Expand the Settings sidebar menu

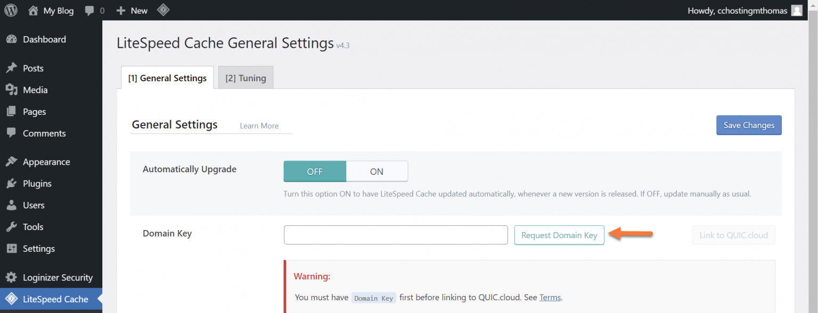tap(38, 249)
